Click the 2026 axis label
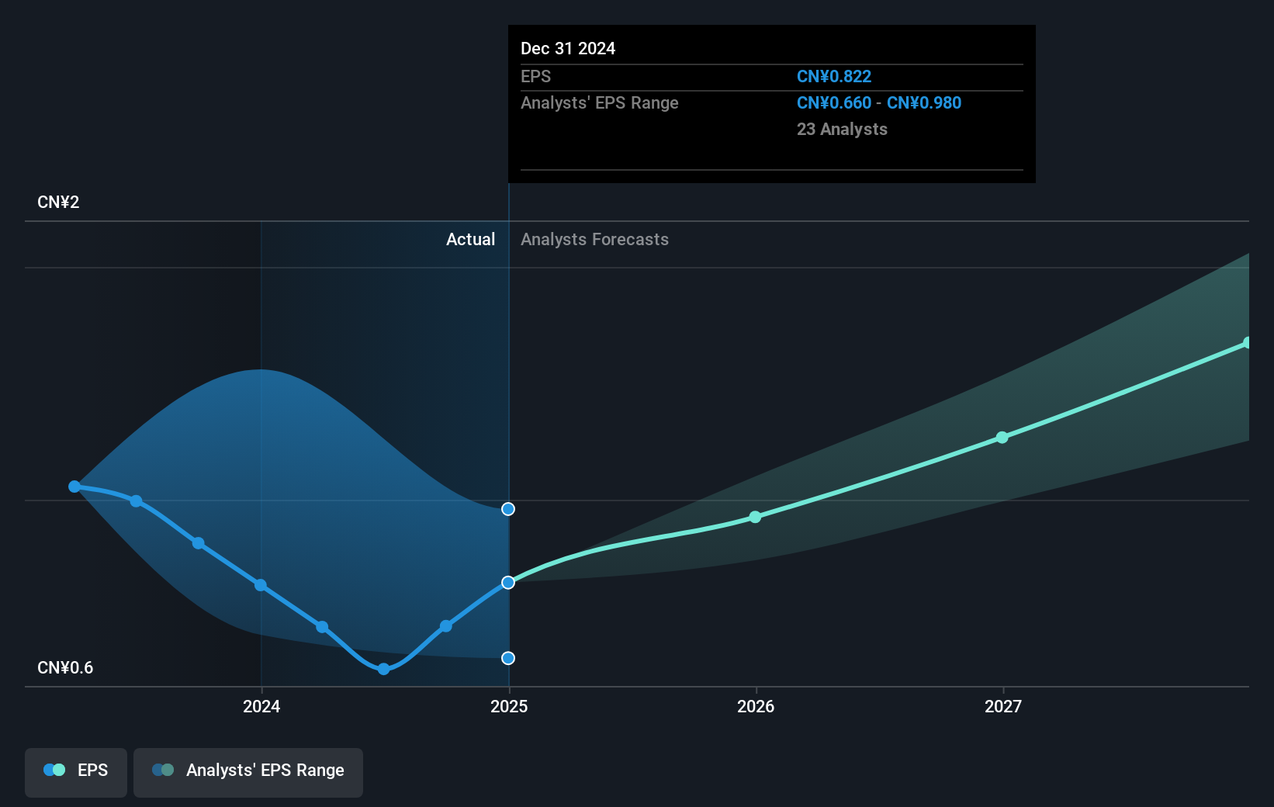Image resolution: width=1274 pixels, height=807 pixels. click(755, 706)
